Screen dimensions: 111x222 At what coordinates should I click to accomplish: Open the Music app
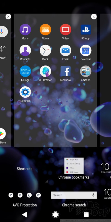click(25, 30)
